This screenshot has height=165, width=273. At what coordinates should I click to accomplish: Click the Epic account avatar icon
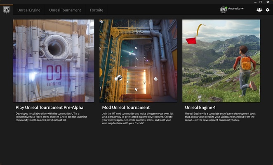coord(224,10)
